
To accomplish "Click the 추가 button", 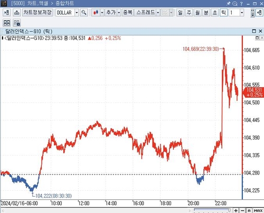I will [x=111, y=13].
